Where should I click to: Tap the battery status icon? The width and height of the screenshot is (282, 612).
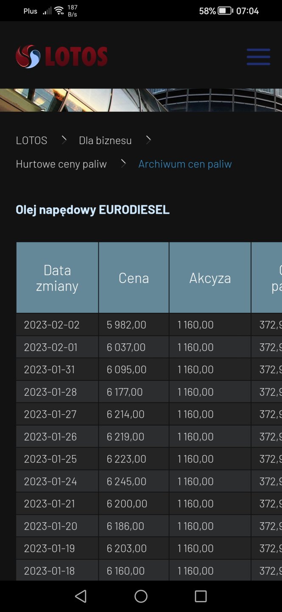pos(225,11)
